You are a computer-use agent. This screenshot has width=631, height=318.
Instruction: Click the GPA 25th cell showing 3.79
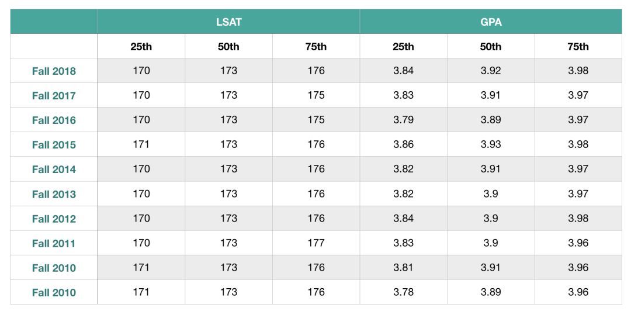pyautogui.click(x=403, y=120)
